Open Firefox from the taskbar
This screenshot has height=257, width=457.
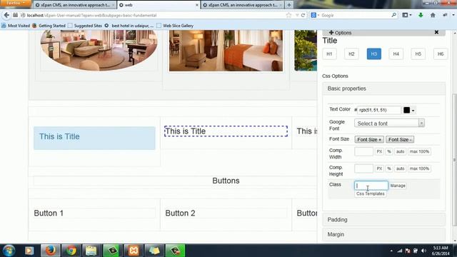(x=50, y=251)
